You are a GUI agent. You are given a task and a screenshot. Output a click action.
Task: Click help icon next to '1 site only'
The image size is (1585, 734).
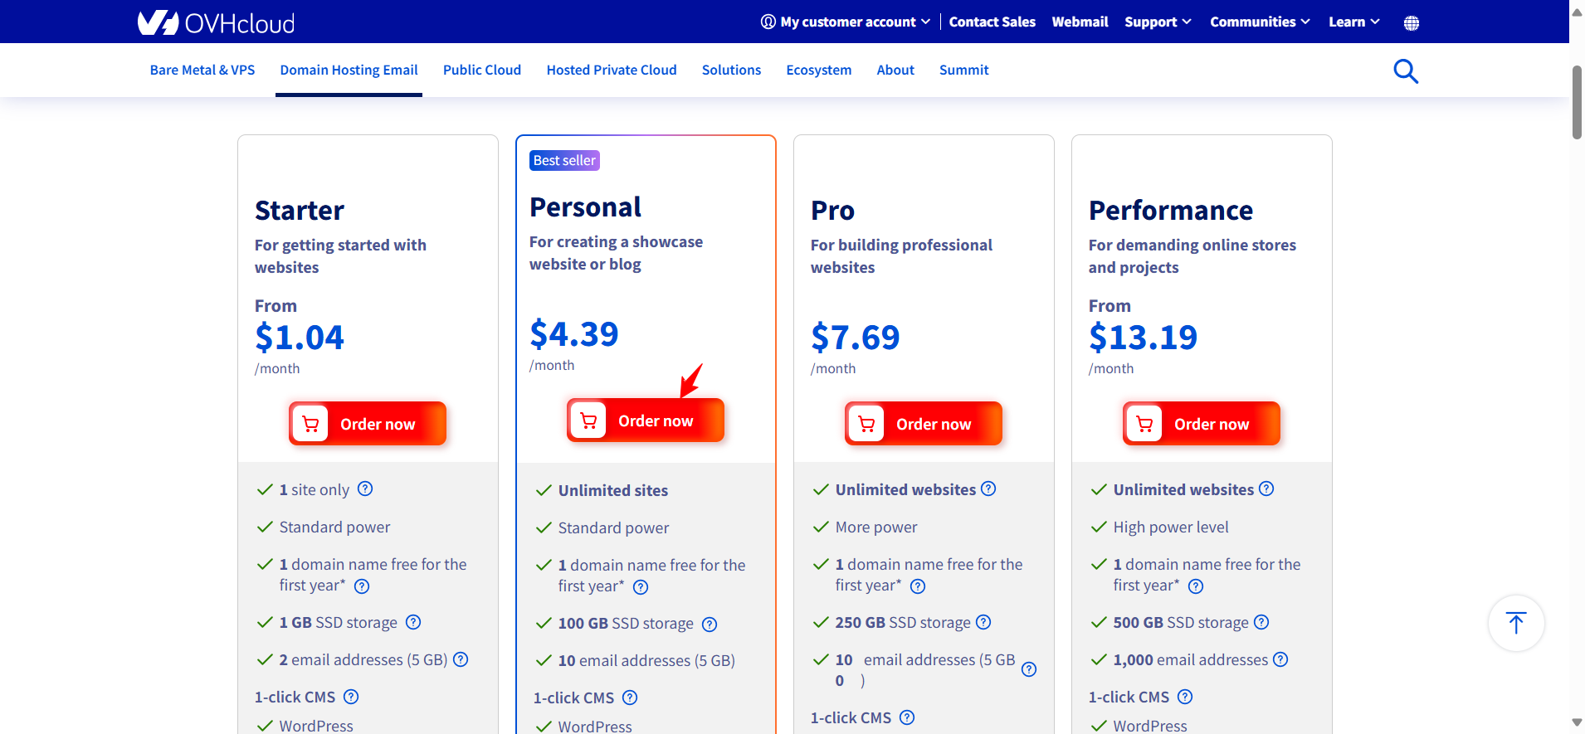coord(365,489)
